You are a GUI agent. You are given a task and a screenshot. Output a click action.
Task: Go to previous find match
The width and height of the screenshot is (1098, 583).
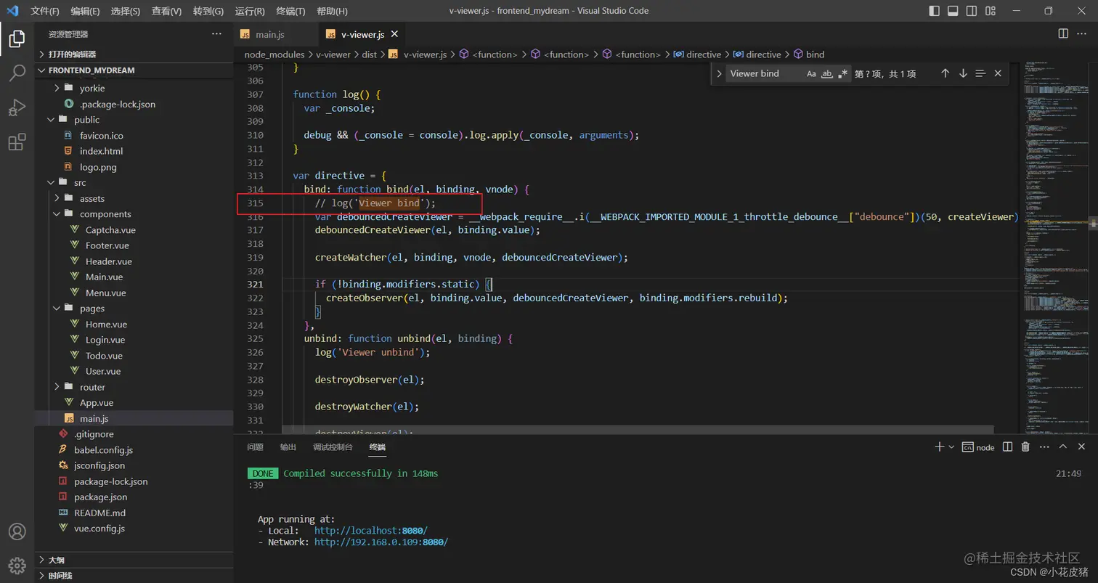(x=945, y=73)
